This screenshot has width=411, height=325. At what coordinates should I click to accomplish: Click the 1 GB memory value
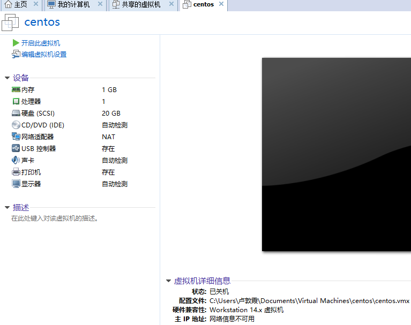pyautogui.click(x=109, y=90)
